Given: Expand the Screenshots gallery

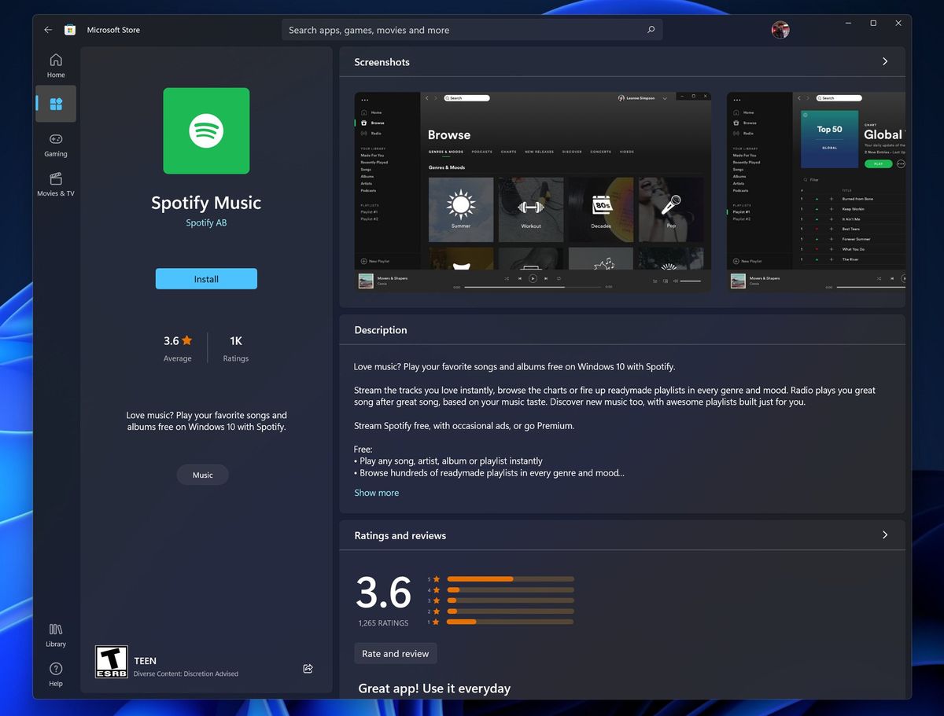Looking at the screenshot, I should (884, 61).
